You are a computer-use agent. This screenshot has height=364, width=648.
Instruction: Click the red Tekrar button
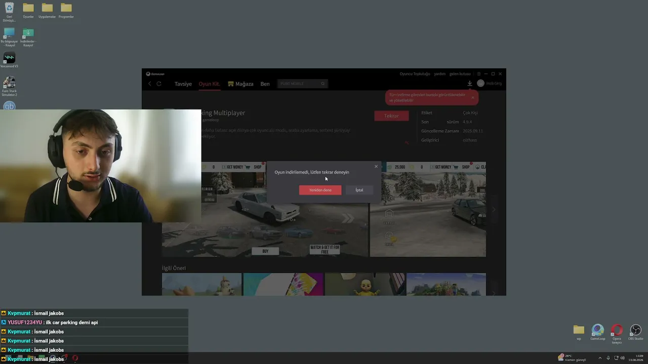pyautogui.click(x=391, y=116)
